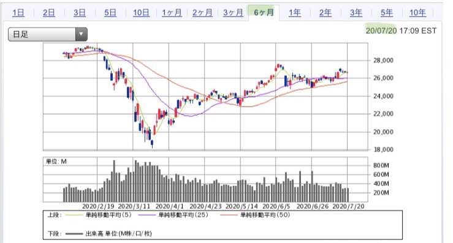Open the 日足 chart interval dropdown

[x=48, y=34]
